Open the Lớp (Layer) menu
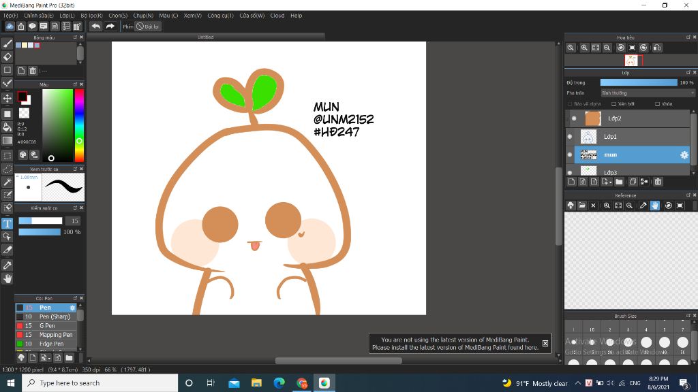The height and width of the screenshot is (392, 698). [x=67, y=16]
